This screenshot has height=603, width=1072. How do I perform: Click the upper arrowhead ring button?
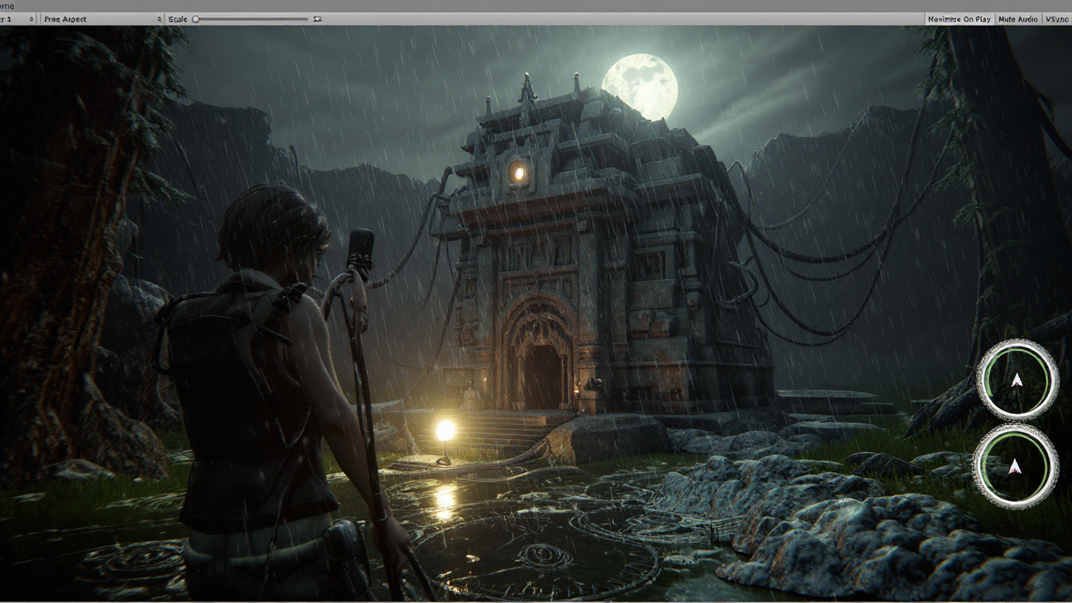click(x=1017, y=379)
